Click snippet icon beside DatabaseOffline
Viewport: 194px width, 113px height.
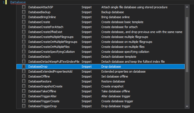[x=24, y=76]
